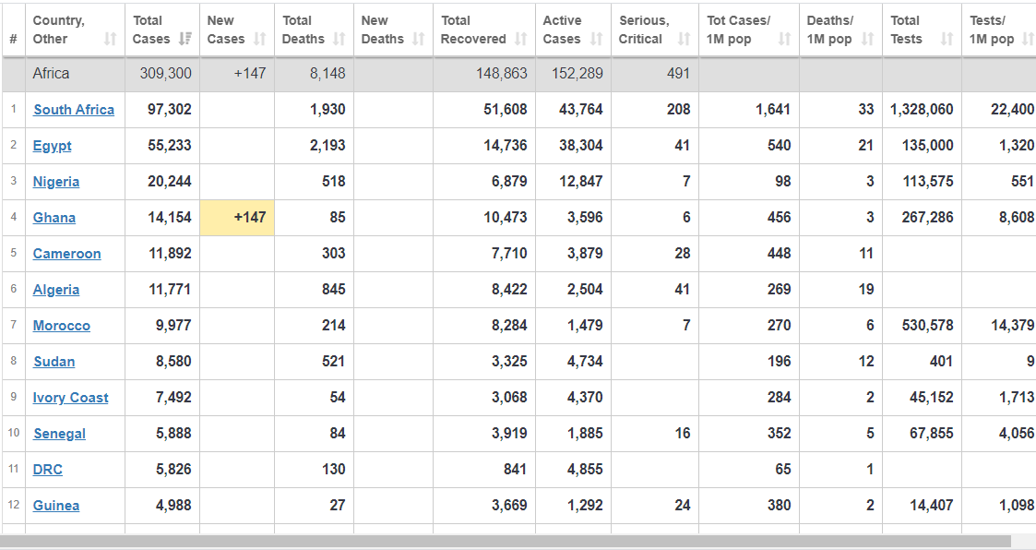Sort by Serious, Critical arrow icon
The image size is (1036, 550).
(684, 39)
